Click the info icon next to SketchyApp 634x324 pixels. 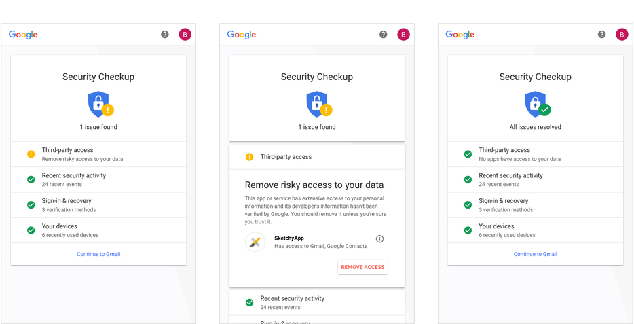tap(379, 239)
